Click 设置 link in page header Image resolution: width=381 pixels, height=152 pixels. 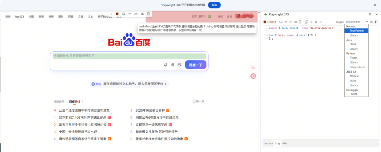tap(229, 16)
